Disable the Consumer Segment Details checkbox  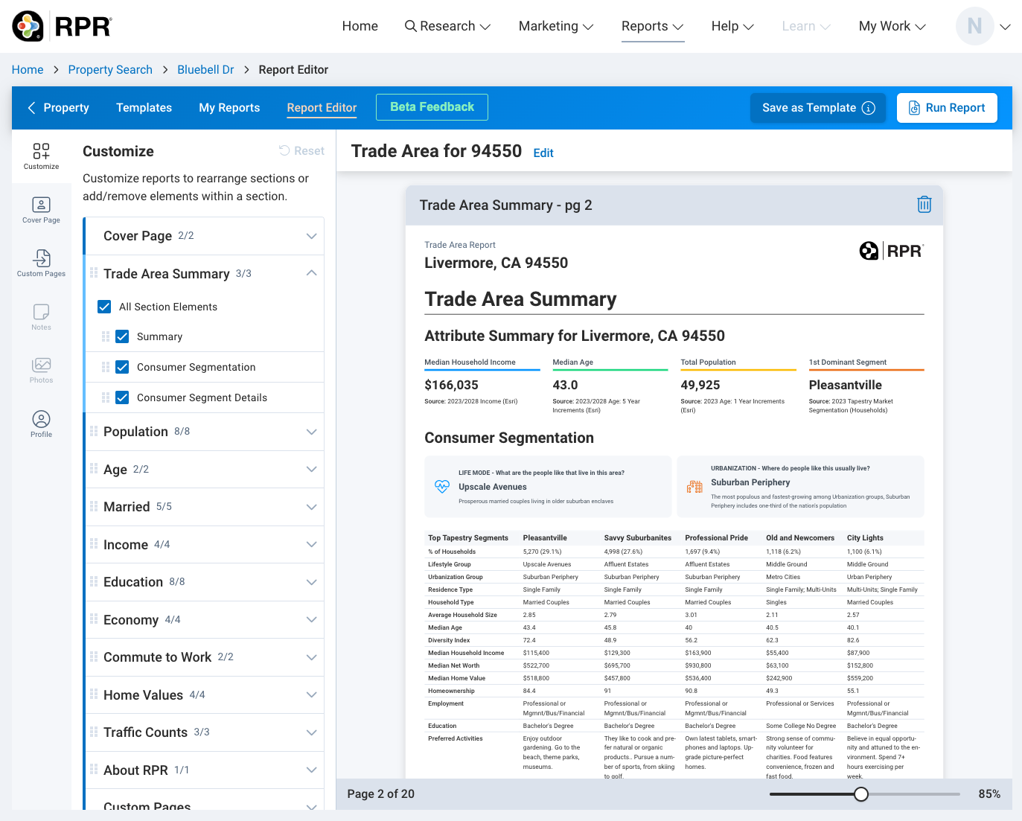click(123, 397)
